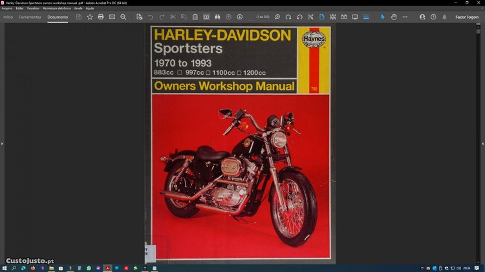Image resolution: width=485 pixels, height=272 pixels.
Task: Enable the Hand pan tool
Action: [x=394, y=17]
